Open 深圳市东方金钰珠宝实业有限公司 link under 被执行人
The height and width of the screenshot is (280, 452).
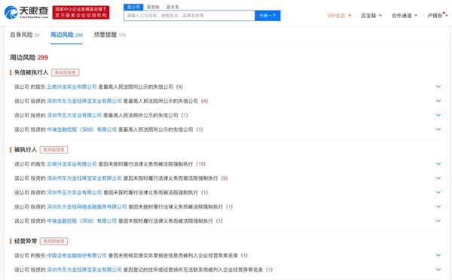pyautogui.click(x=84, y=178)
